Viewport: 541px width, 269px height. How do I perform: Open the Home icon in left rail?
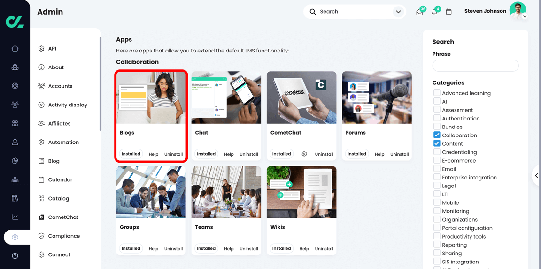[15, 49]
